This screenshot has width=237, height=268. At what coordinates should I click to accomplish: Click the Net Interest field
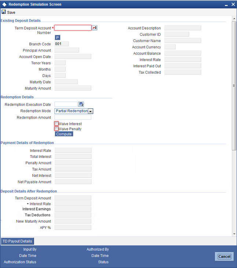(x=73, y=175)
